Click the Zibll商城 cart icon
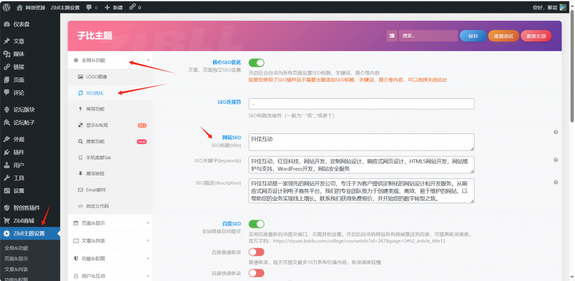This screenshot has height=281, width=575. (x=7, y=220)
